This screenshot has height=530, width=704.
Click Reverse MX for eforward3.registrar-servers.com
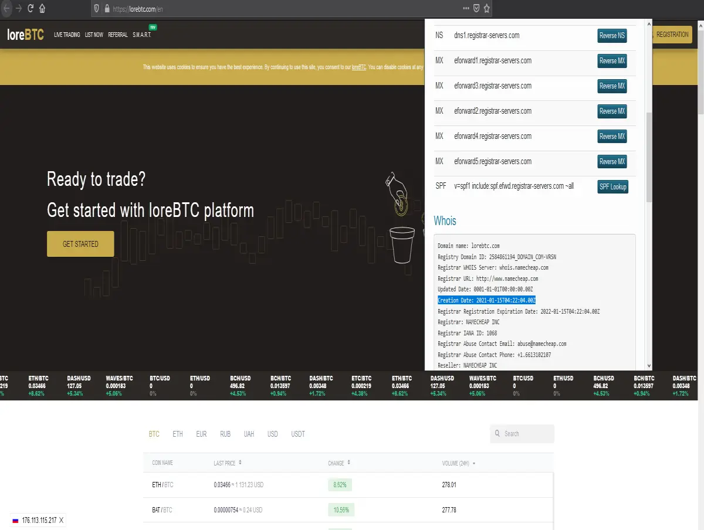[612, 86]
